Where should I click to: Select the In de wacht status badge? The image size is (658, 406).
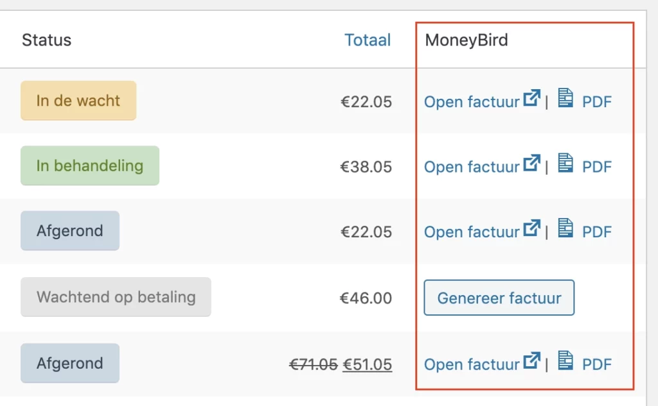point(78,101)
